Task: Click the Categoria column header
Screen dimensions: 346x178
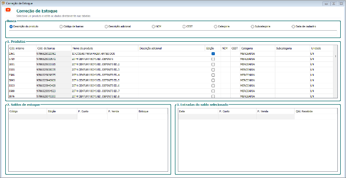Action: pos(258,48)
